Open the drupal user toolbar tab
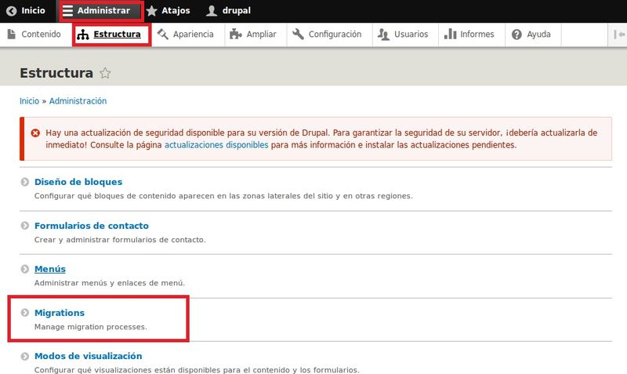Screen dimensions: 627x374 (x=228, y=11)
